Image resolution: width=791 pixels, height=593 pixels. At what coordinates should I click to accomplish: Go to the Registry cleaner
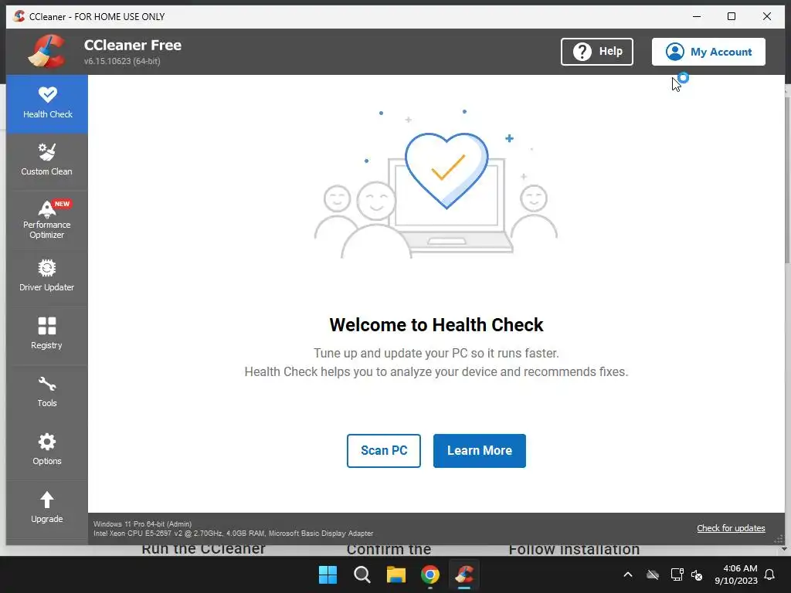pos(47,335)
